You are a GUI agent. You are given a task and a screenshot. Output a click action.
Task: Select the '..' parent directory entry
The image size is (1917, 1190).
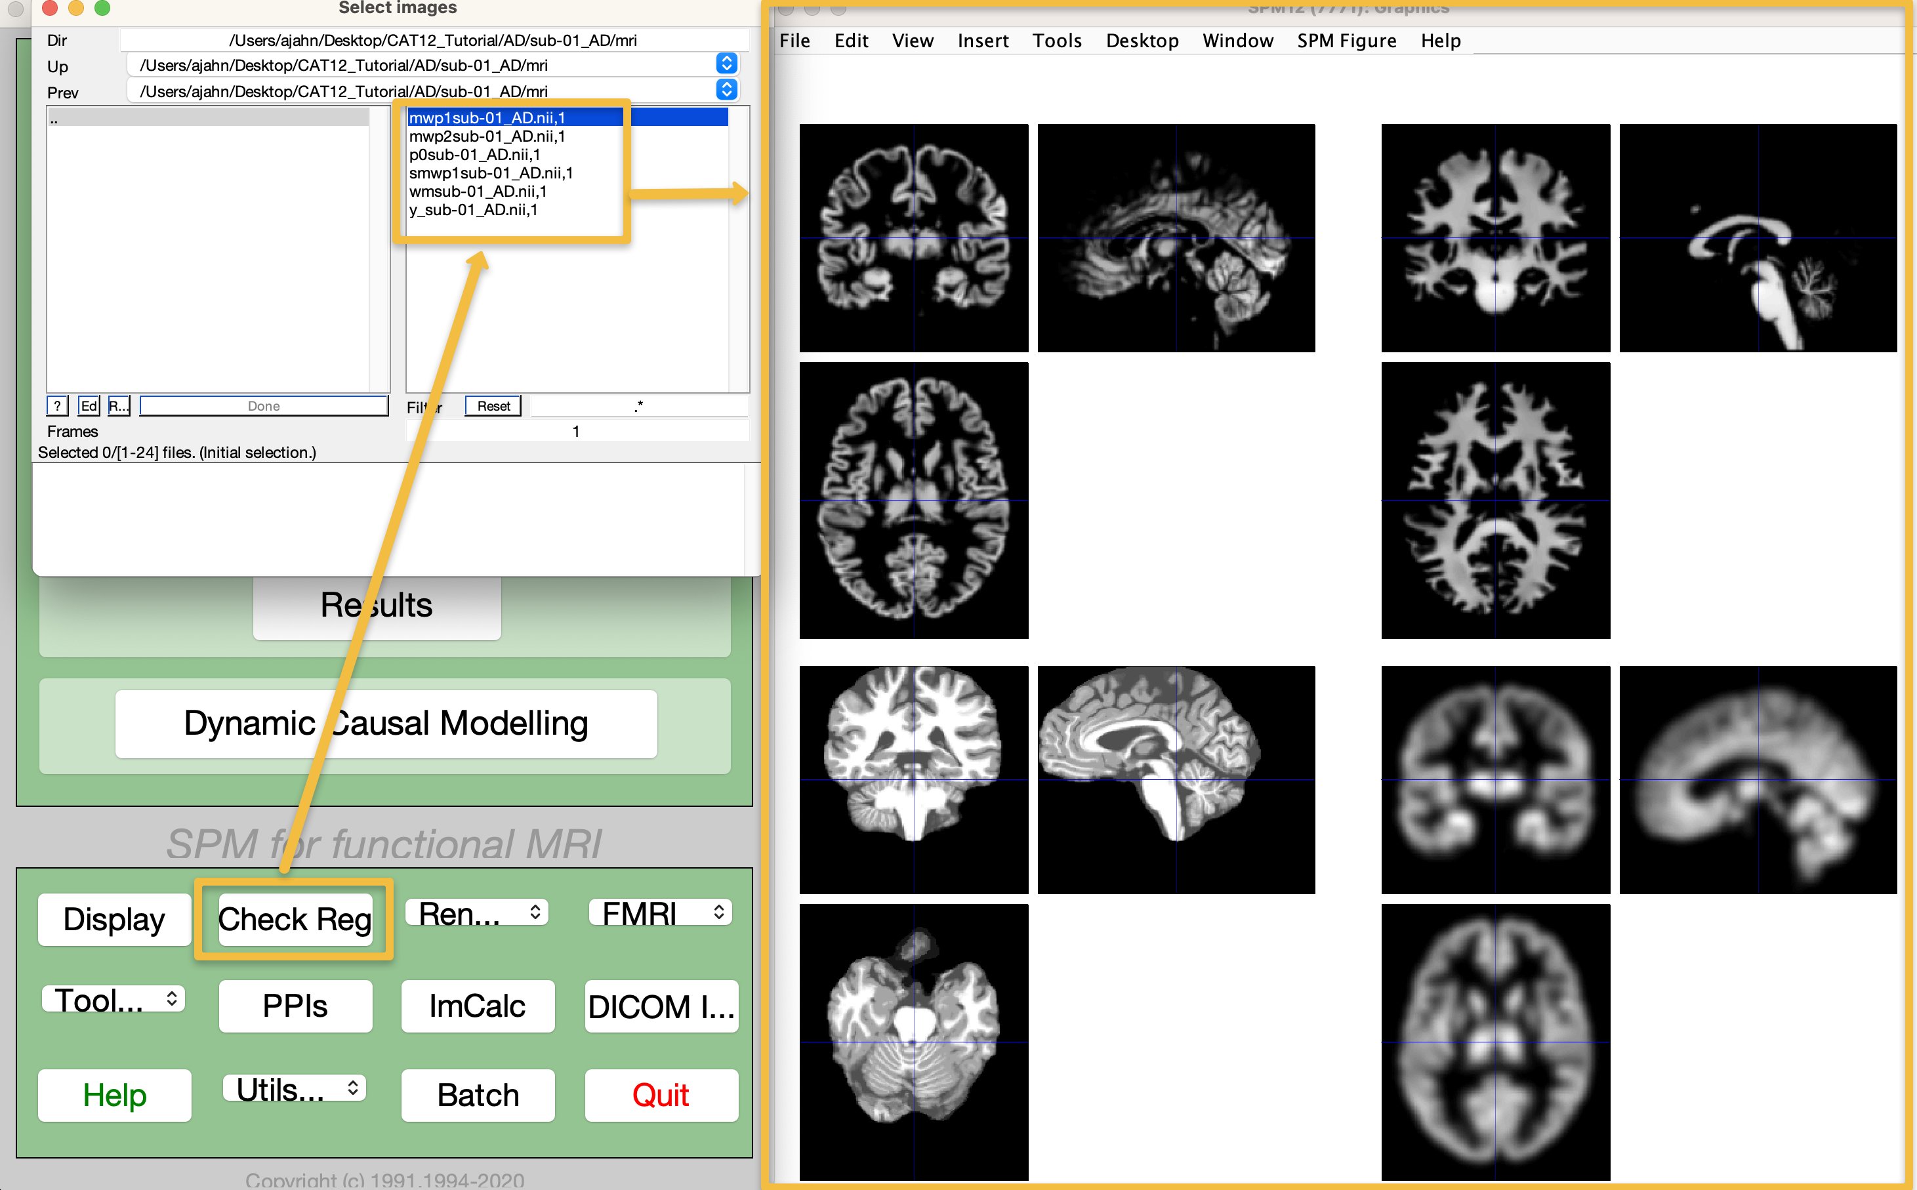coord(208,118)
